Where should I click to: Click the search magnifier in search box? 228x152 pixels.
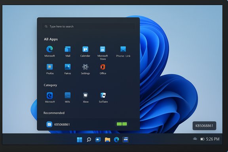click(x=46, y=27)
